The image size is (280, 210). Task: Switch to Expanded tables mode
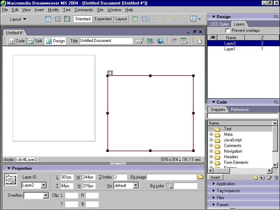(103, 19)
